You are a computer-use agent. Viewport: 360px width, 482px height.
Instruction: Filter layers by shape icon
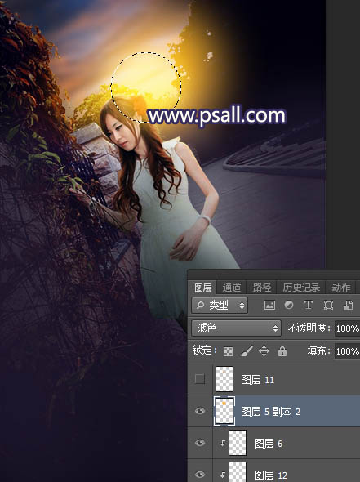coord(328,305)
